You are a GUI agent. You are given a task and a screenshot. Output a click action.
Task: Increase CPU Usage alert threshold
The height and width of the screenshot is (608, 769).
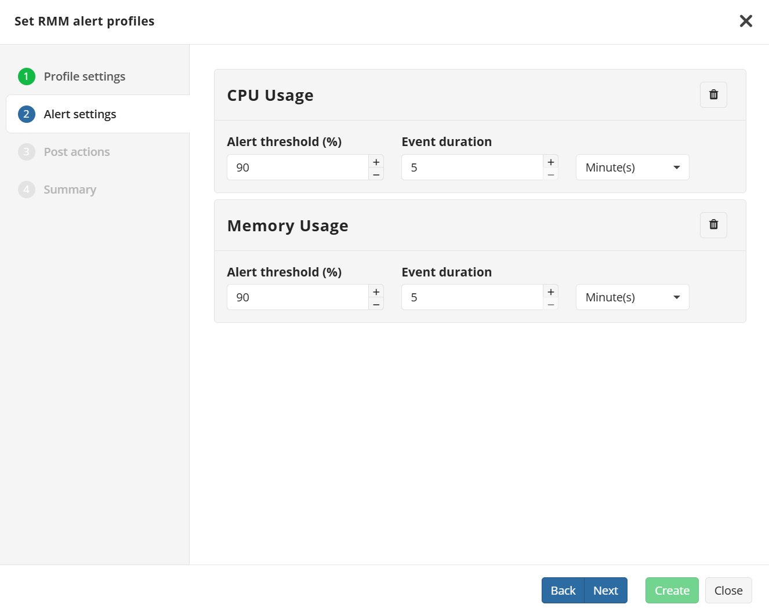point(376,162)
